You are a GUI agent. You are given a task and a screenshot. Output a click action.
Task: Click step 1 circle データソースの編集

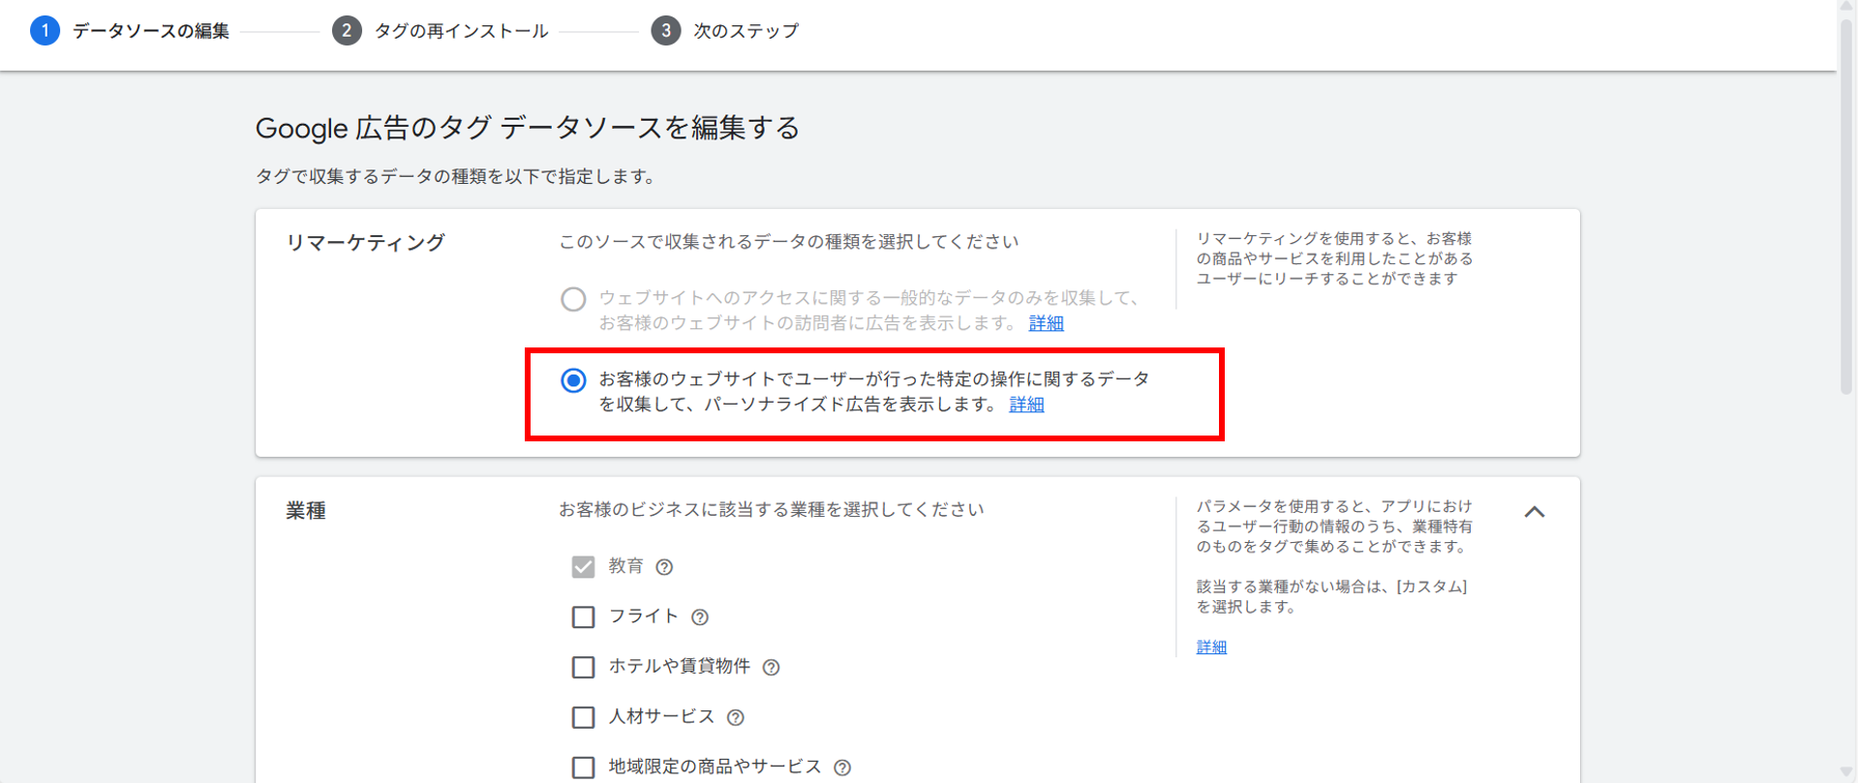[45, 31]
